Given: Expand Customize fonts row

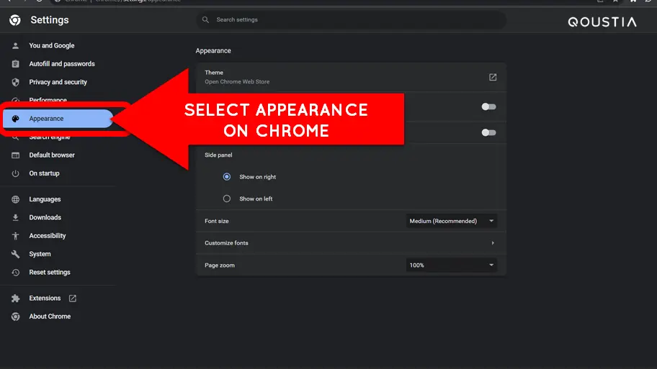Looking at the screenshot, I should click(351, 243).
